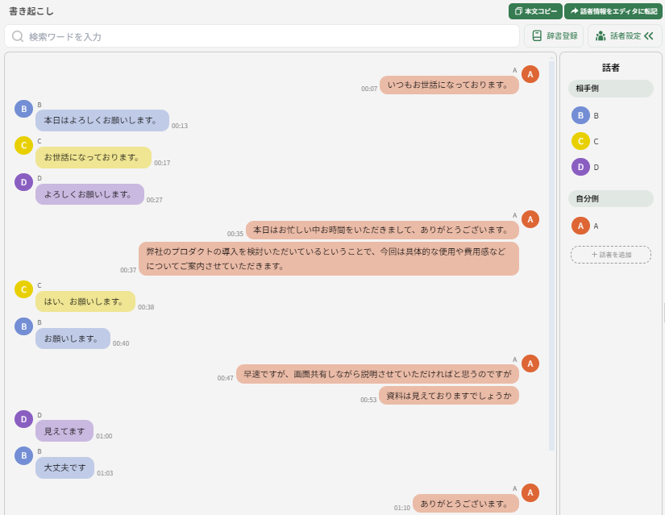Select the 本日はよろしくお願いします bubble
The height and width of the screenshot is (515, 665).
coord(102,120)
